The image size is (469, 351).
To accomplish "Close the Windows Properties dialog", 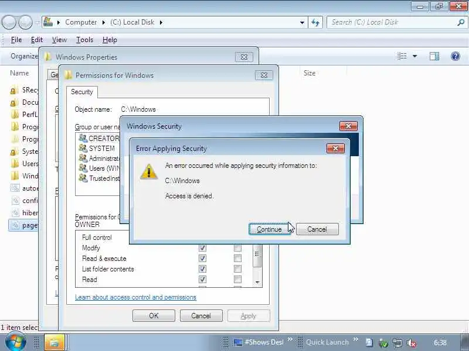I will point(244,57).
